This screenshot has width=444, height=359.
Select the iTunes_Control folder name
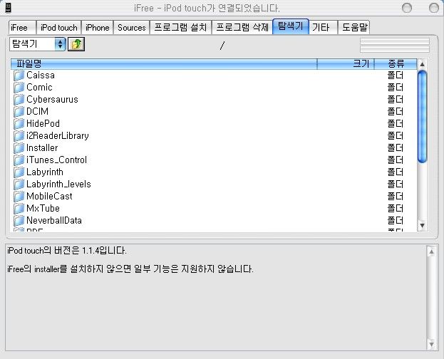coord(56,160)
